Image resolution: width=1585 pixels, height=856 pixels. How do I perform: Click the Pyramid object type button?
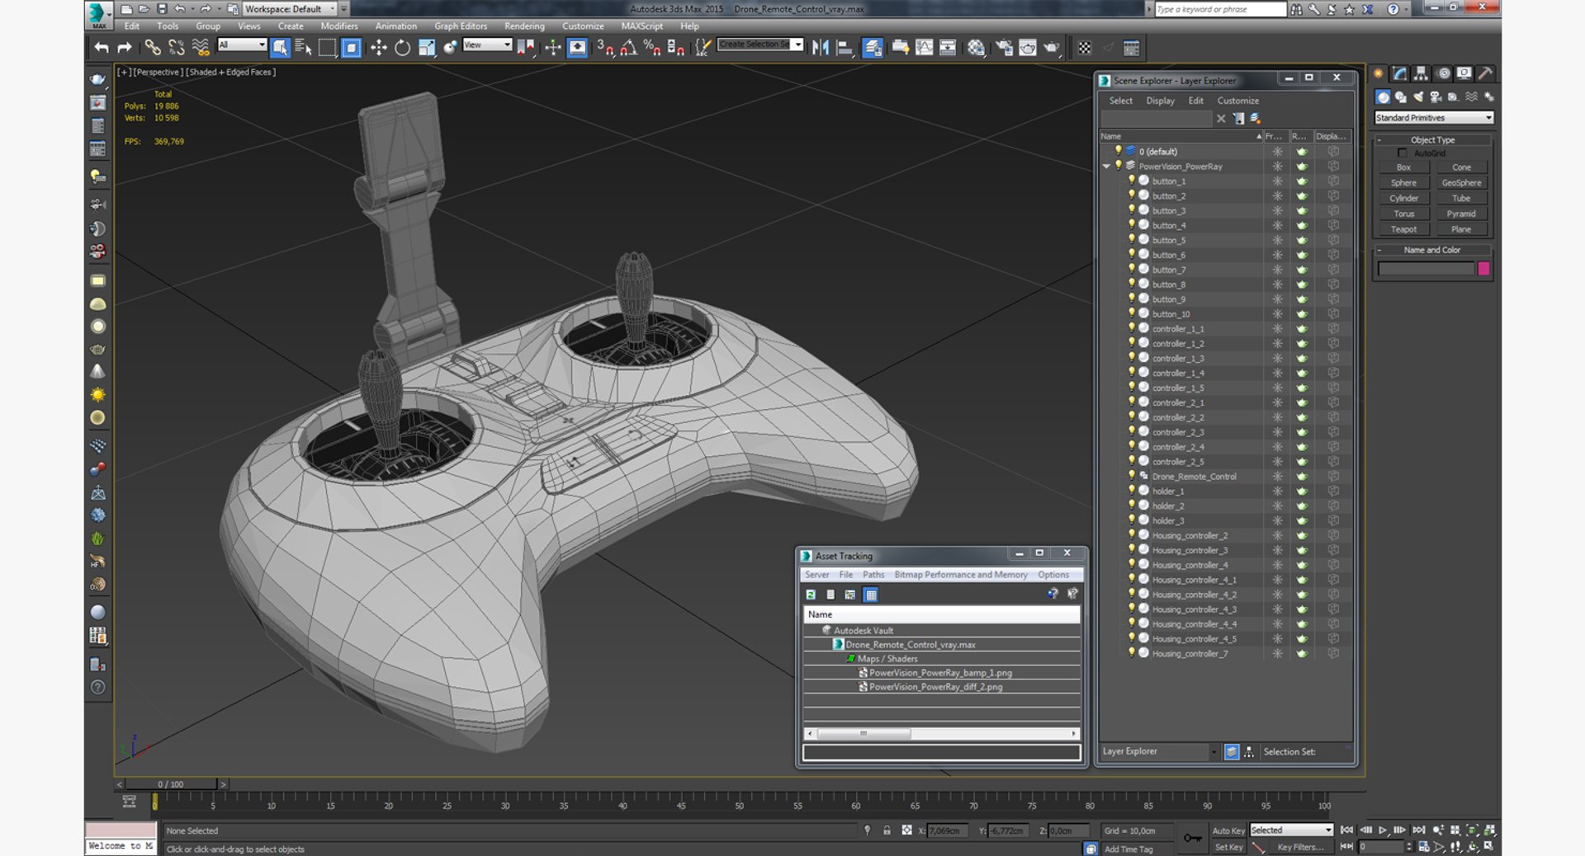pos(1461,214)
